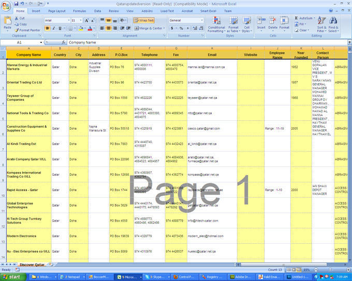Open the Merge & Center dropdown arrow
The height and width of the screenshot is (281, 352).
tap(165, 28)
